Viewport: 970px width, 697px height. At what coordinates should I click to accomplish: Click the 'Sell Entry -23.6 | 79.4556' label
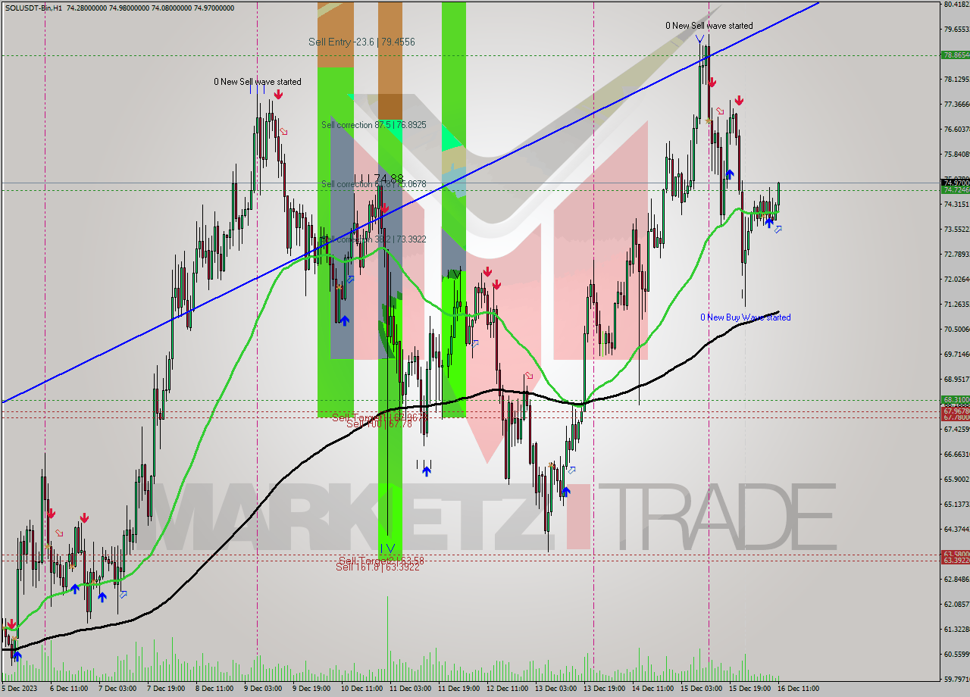361,42
